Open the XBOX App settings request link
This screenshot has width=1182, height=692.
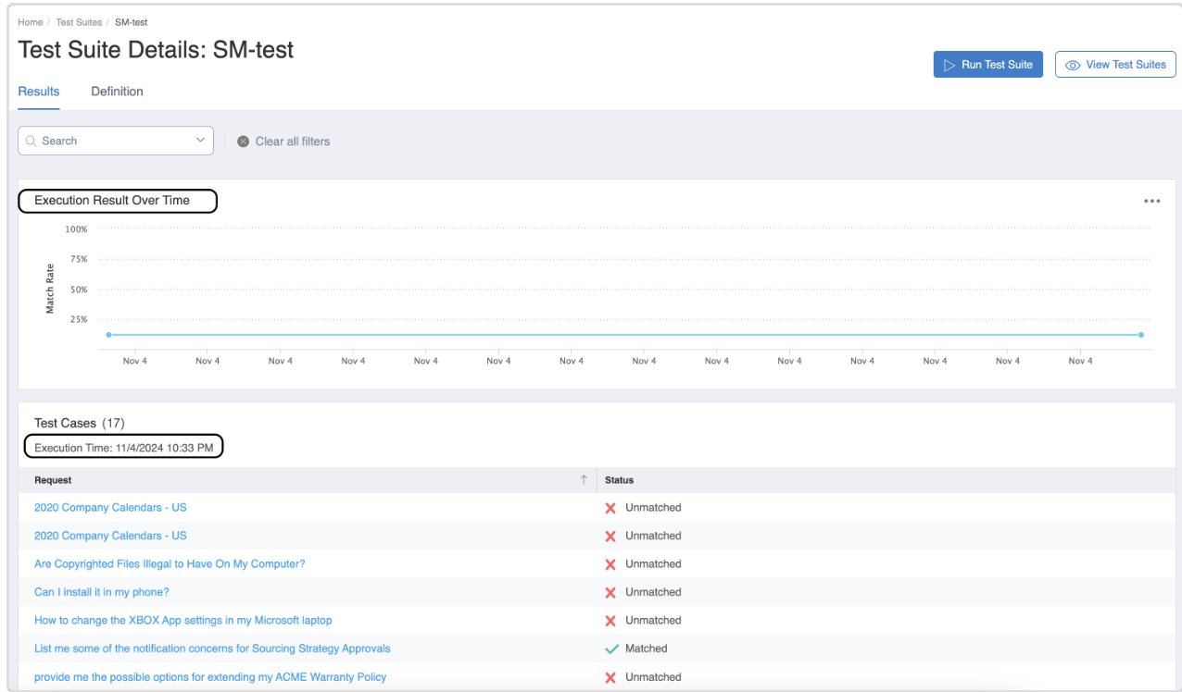182,621
